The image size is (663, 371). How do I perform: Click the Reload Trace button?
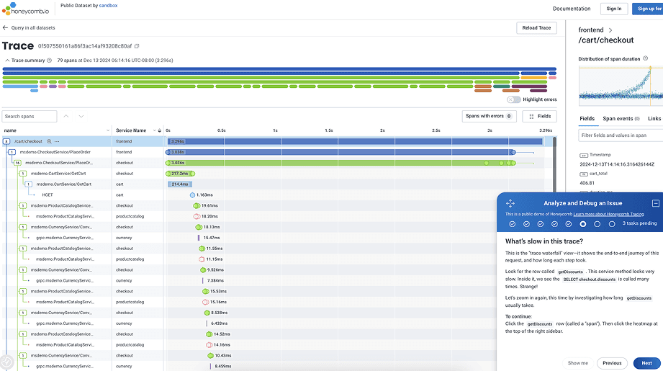[536, 28]
